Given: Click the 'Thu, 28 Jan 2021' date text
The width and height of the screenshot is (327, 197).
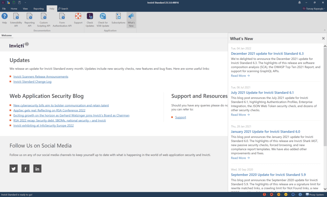Looking at the screenshot, I should pyautogui.click(x=241, y=126).
